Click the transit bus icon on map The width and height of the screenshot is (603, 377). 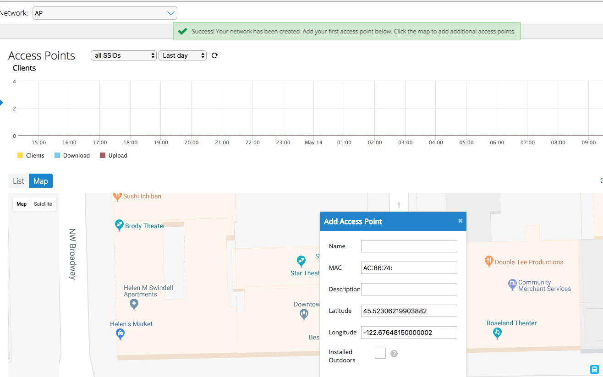[594, 369]
